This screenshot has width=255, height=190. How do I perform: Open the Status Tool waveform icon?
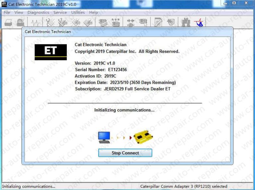pyautogui.click(x=35, y=22)
